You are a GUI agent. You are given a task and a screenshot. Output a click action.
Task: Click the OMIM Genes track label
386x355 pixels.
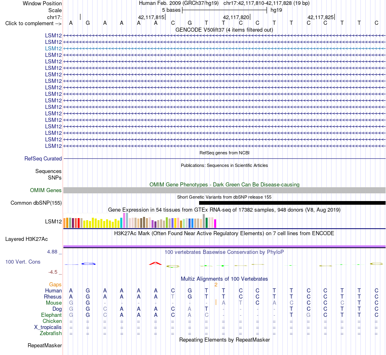(x=46, y=190)
